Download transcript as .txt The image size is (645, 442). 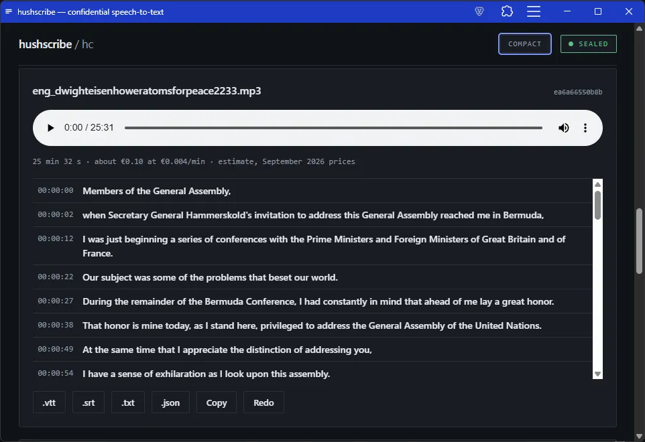click(x=128, y=402)
